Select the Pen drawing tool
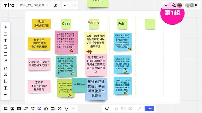The width and height of the screenshot is (202, 113). [x=5, y=68]
